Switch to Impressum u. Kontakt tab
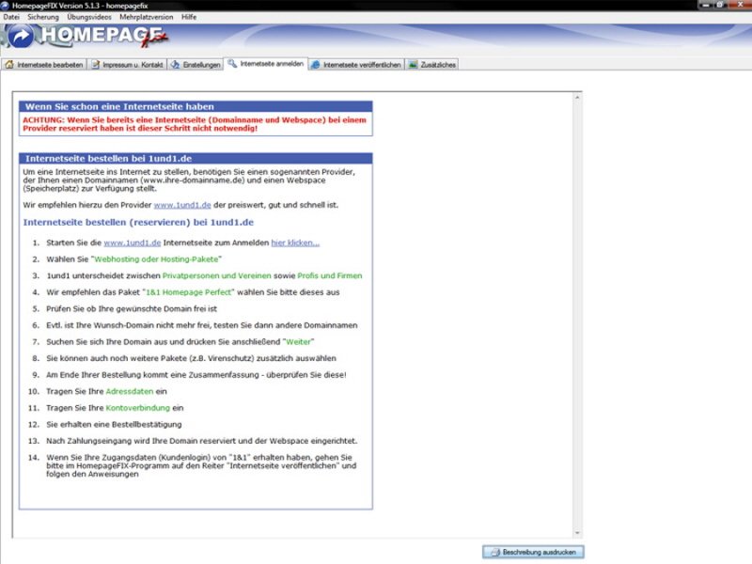This screenshot has height=564, width=752. (x=131, y=65)
